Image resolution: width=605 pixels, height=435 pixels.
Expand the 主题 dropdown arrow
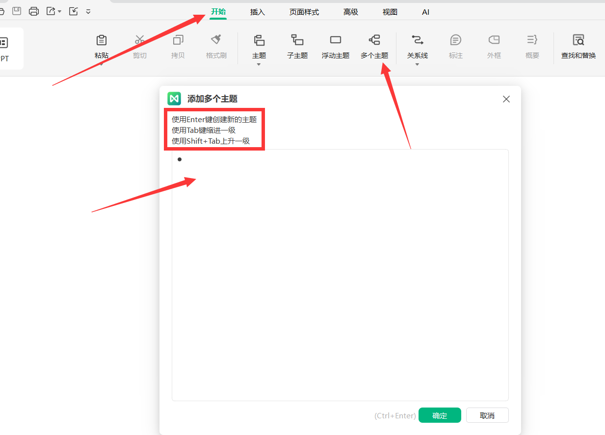point(259,64)
